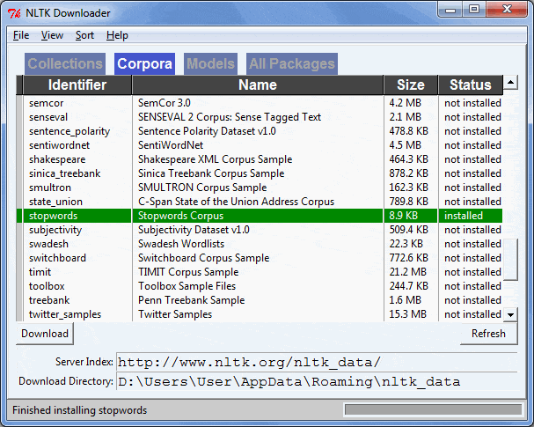534x427 pixels.
Task: Switch to the Collections tab
Action: [x=65, y=63]
